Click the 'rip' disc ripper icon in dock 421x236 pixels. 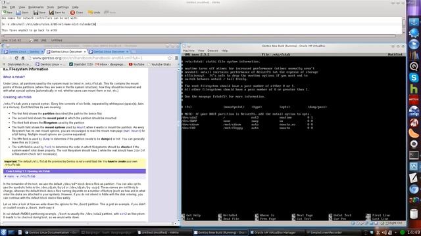click(414, 111)
